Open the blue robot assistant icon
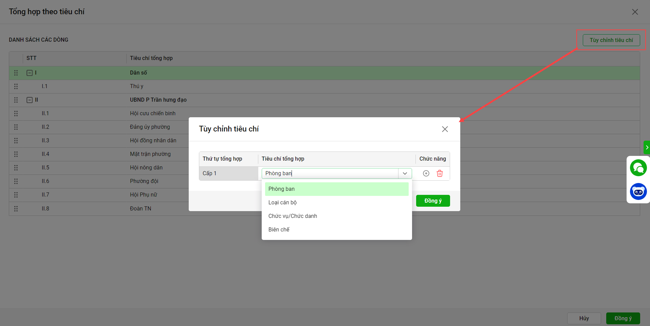This screenshot has width=650, height=326. point(638,191)
